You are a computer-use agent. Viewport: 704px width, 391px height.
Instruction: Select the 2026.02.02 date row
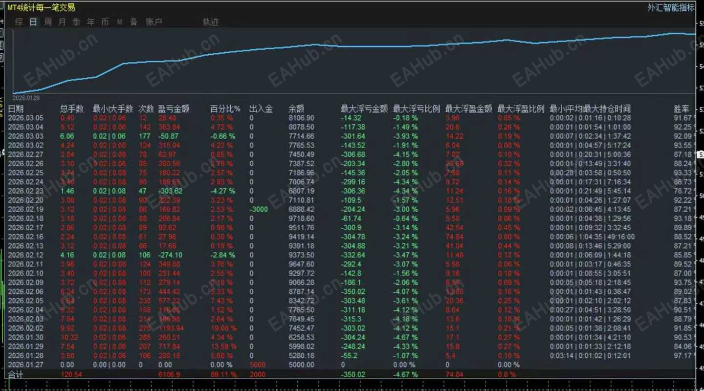click(x=25, y=328)
